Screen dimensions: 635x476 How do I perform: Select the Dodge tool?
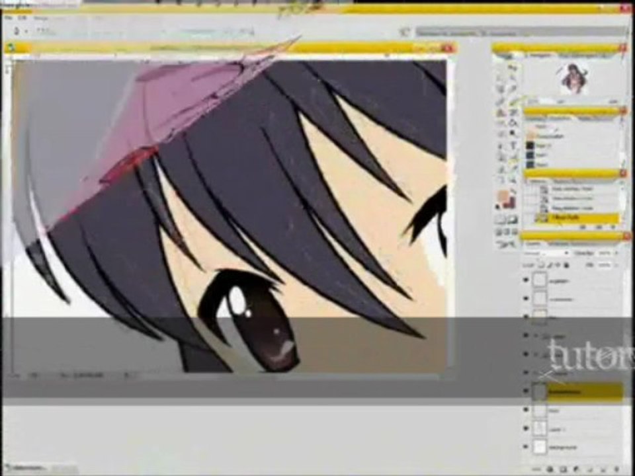pyautogui.click(x=513, y=133)
